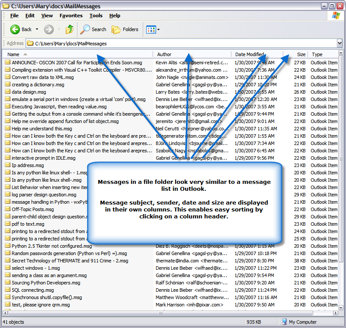Sort by the Date Modified column header
Viewport: 346px width, 328px height.
(x=257, y=54)
